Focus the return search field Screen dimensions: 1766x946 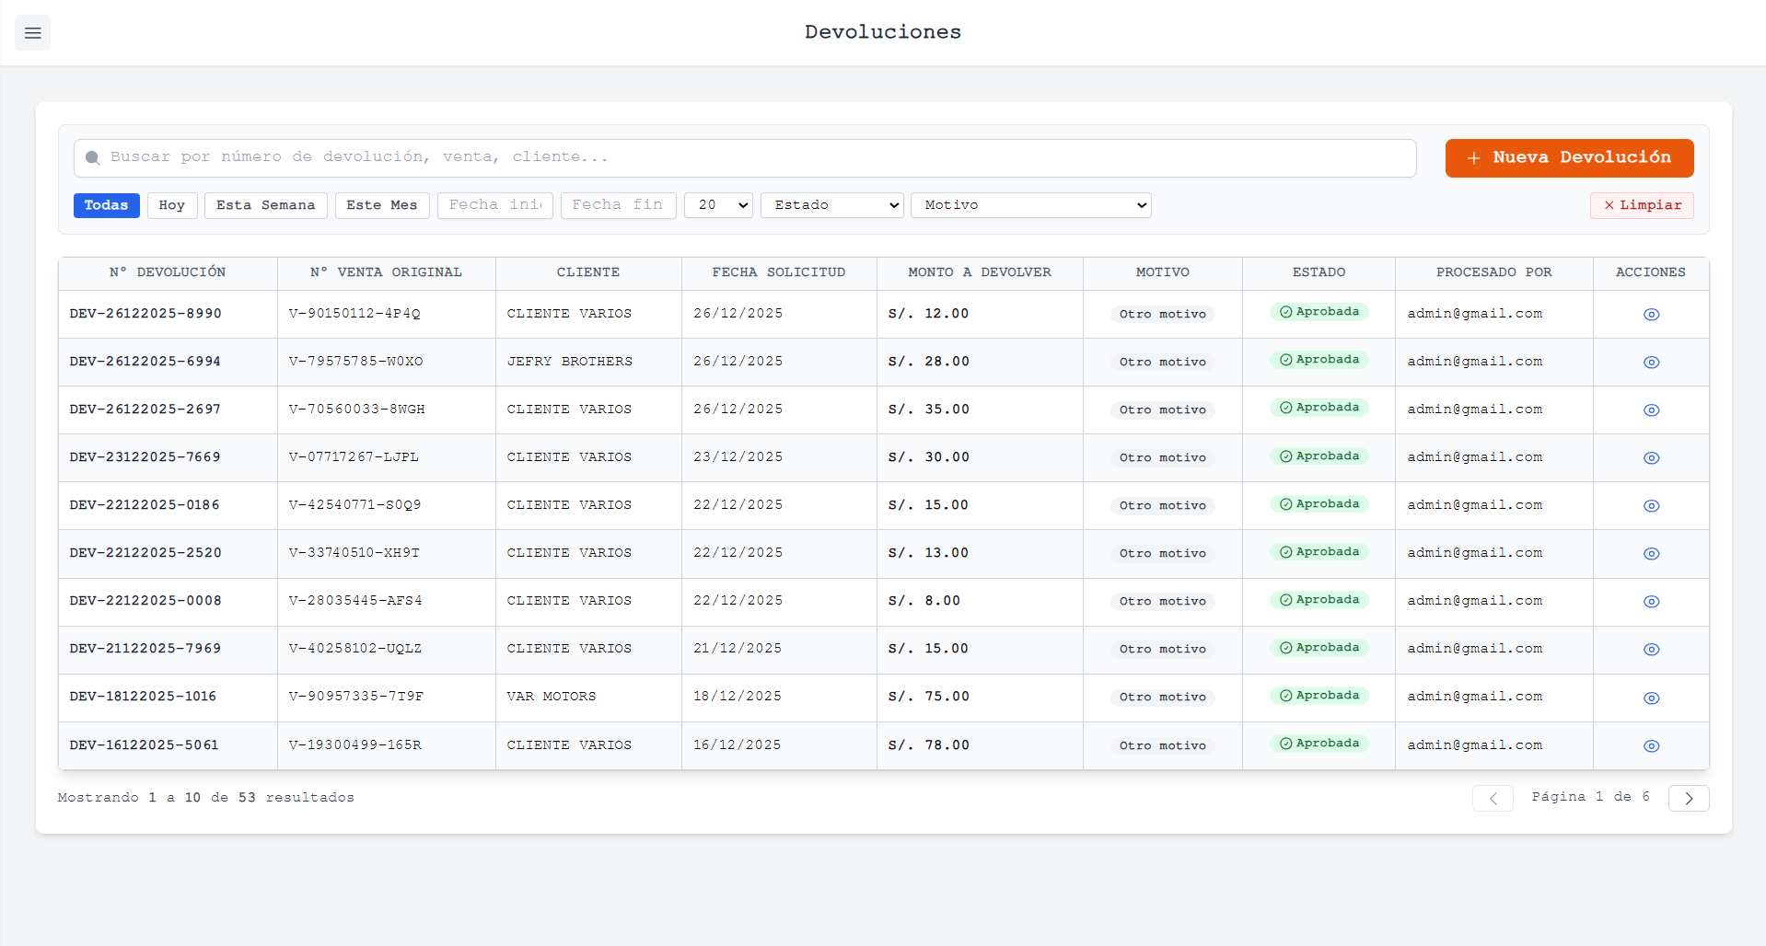click(745, 158)
